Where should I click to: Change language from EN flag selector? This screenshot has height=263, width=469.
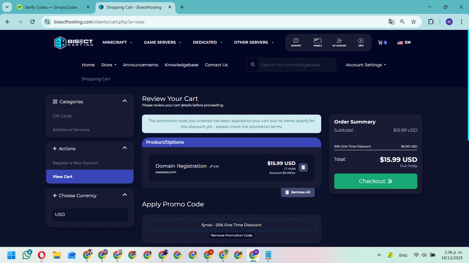coord(404,42)
